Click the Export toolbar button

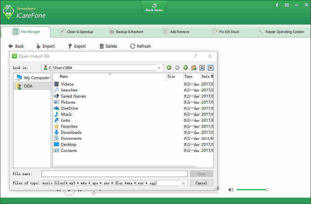point(77,46)
